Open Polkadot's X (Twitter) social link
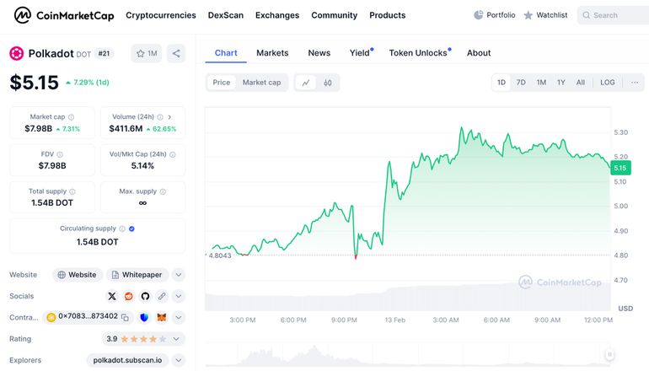The height and width of the screenshot is (371, 649). pos(112,296)
